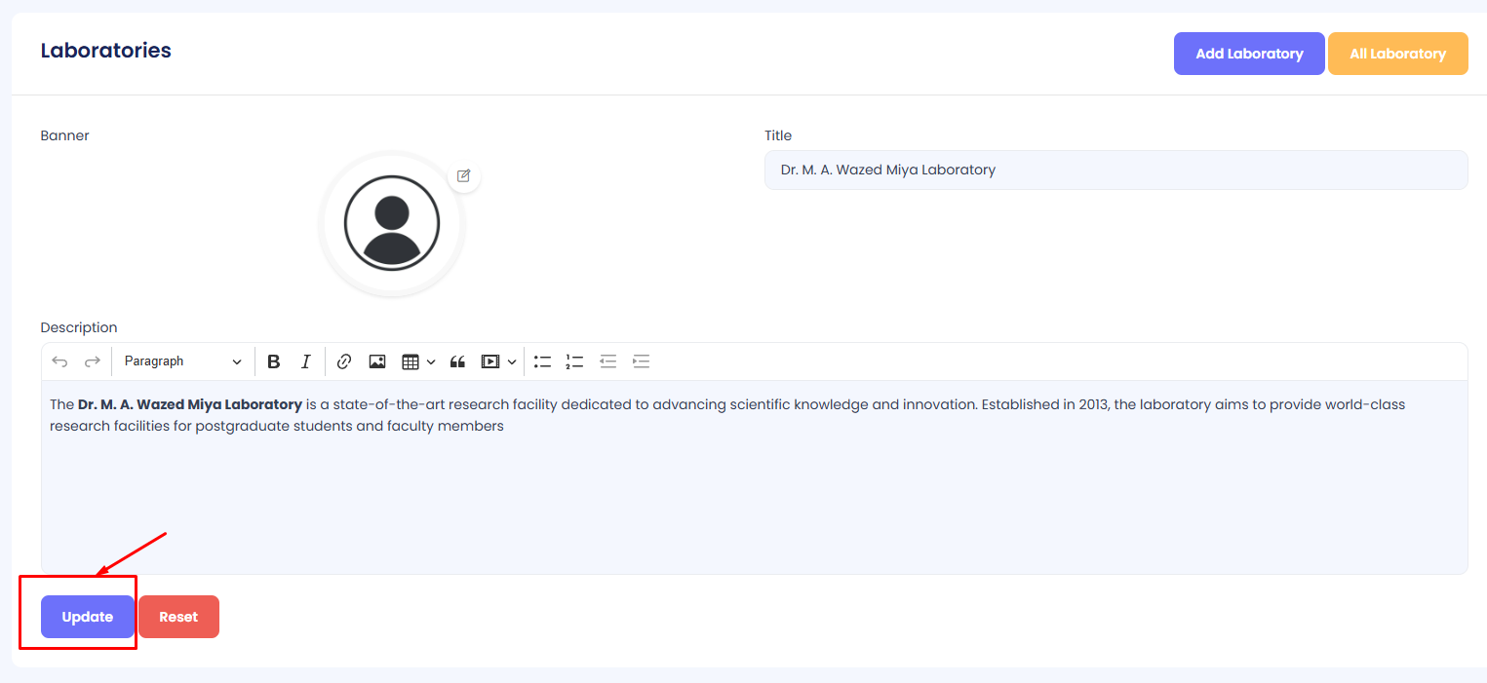Screen dimensions: 1487x683
Task: Apply numbered list formatting
Action: pos(574,361)
